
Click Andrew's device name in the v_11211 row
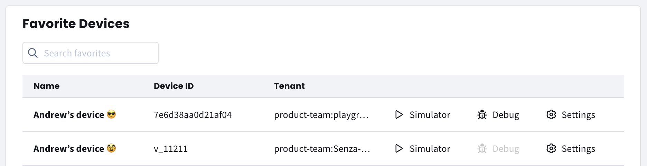pyautogui.click(x=68, y=149)
